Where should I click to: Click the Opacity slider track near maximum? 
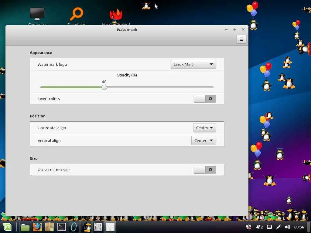(x=211, y=87)
